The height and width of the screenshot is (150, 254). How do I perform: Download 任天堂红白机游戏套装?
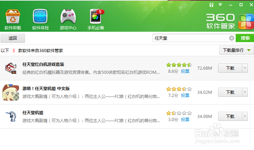pos(230,68)
